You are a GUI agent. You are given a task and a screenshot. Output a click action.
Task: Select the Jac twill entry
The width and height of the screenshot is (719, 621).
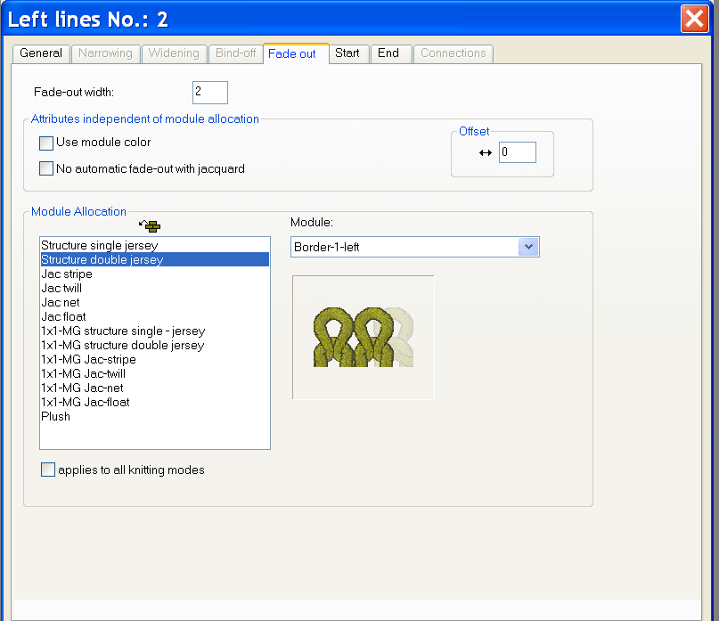(x=63, y=289)
